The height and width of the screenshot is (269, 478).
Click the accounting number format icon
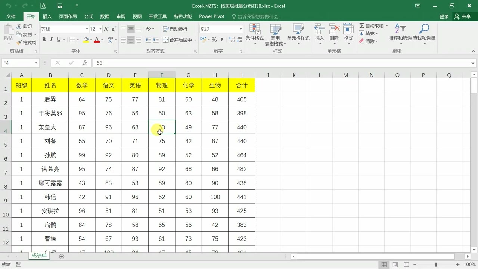pyautogui.click(x=203, y=40)
